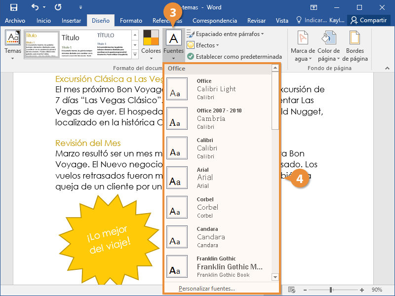Click the Compartir share button
Screen dimensions: 395x296
point(368,20)
